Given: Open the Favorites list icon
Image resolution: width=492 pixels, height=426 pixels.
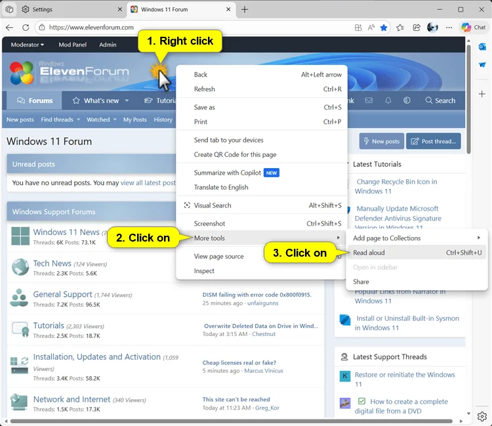Looking at the screenshot, I should pos(400,28).
